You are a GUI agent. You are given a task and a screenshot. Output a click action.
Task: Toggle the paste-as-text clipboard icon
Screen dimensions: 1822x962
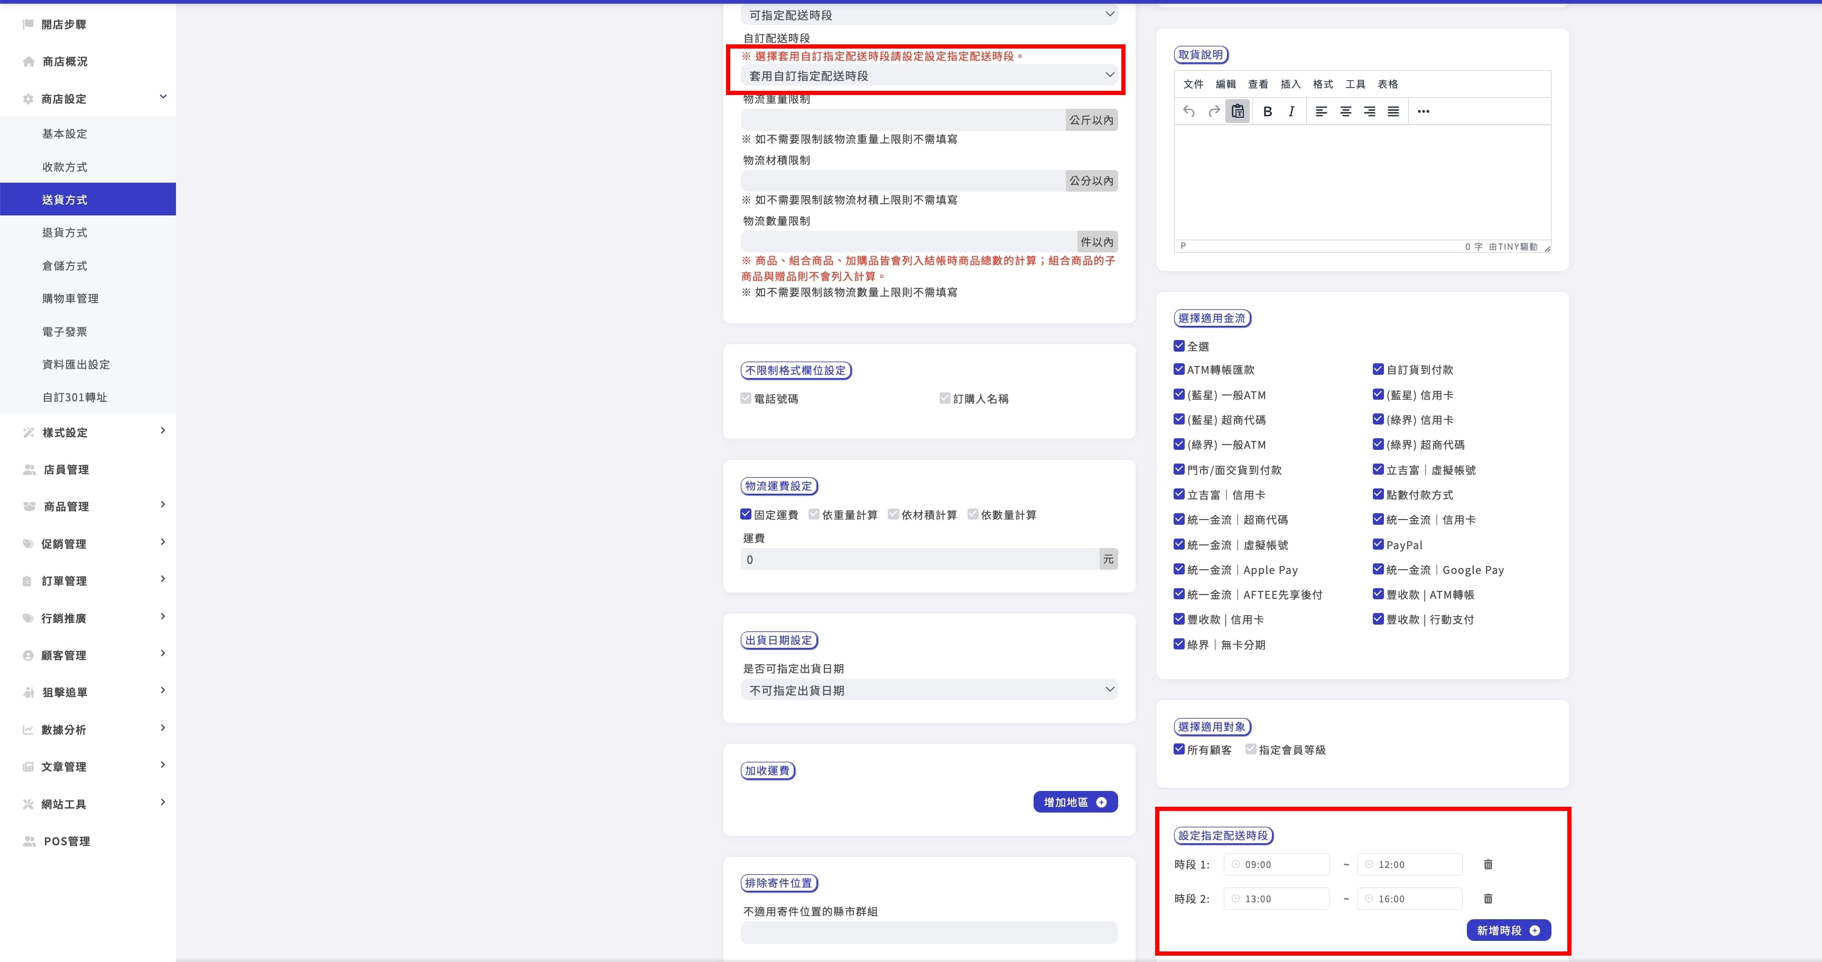point(1238,111)
